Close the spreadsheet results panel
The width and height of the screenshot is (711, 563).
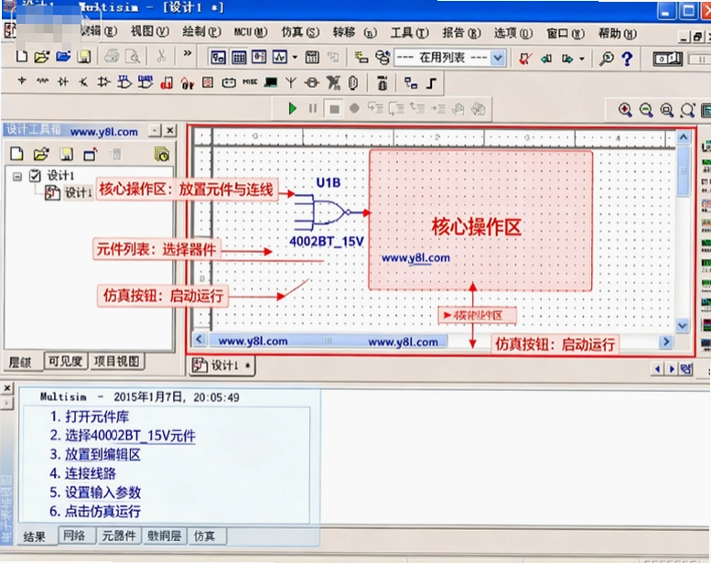tap(7, 388)
